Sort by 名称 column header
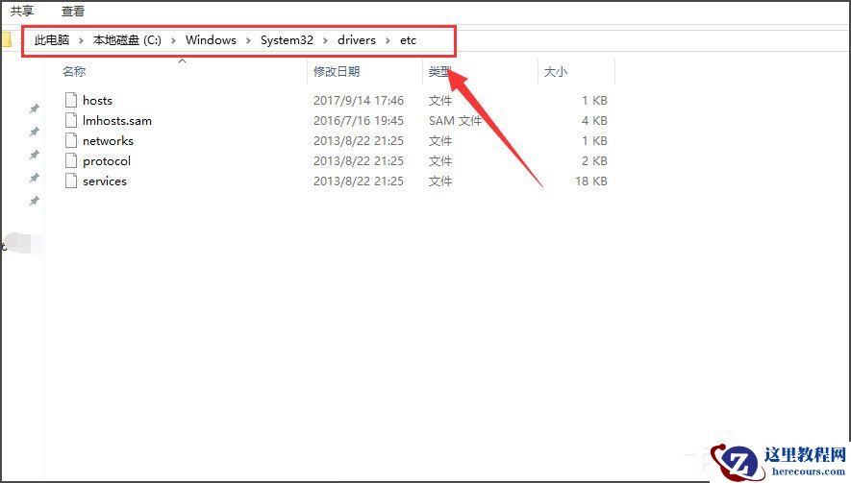 tap(74, 72)
